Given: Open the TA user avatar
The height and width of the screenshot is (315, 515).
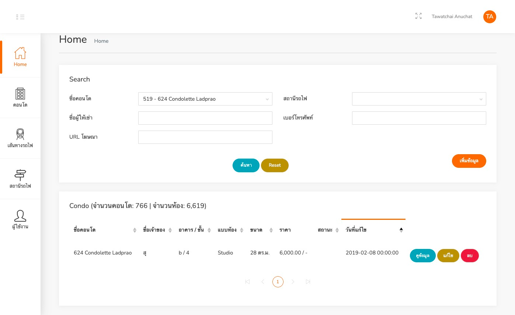Looking at the screenshot, I should click(490, 17).
